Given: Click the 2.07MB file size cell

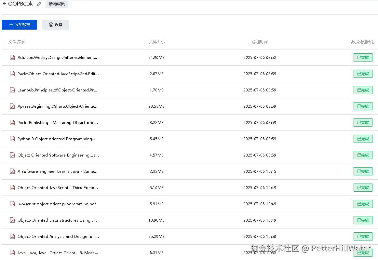Looking at the screenshot, I should click(x=156, y=74).
